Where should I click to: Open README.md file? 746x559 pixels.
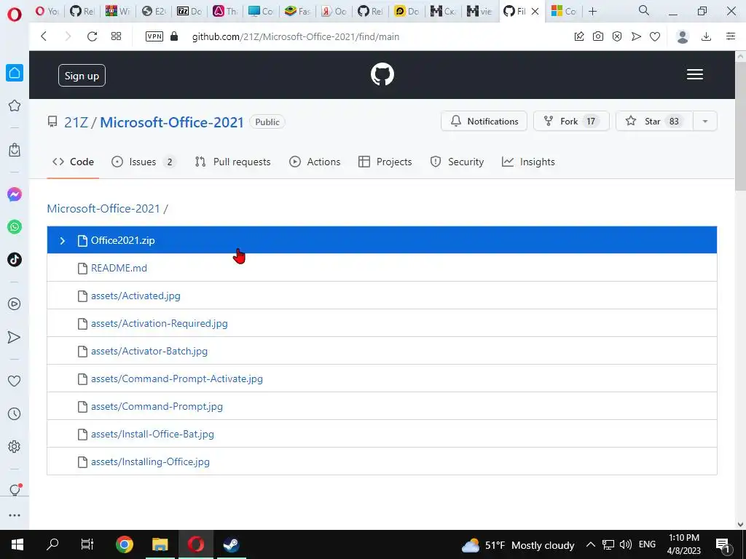point(119,268)
